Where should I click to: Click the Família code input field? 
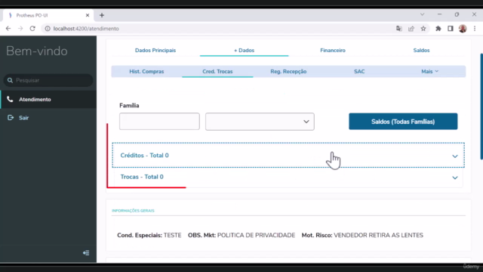point(159,121)
